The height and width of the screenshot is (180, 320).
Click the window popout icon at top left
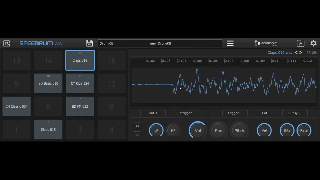coord(7,43)
